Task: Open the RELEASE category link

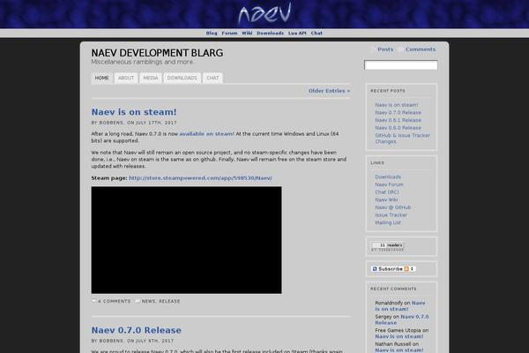Action: click(x=169, y=301)
